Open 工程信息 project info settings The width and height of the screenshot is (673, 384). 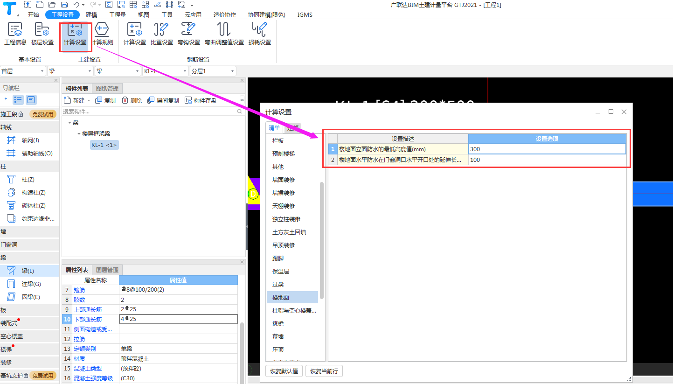click(x=15, y=34)
